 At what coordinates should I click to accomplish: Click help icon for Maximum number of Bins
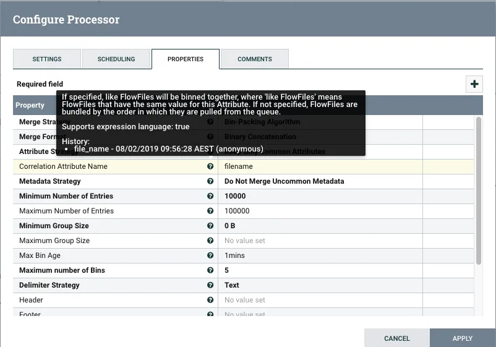[x=210, y=270]
